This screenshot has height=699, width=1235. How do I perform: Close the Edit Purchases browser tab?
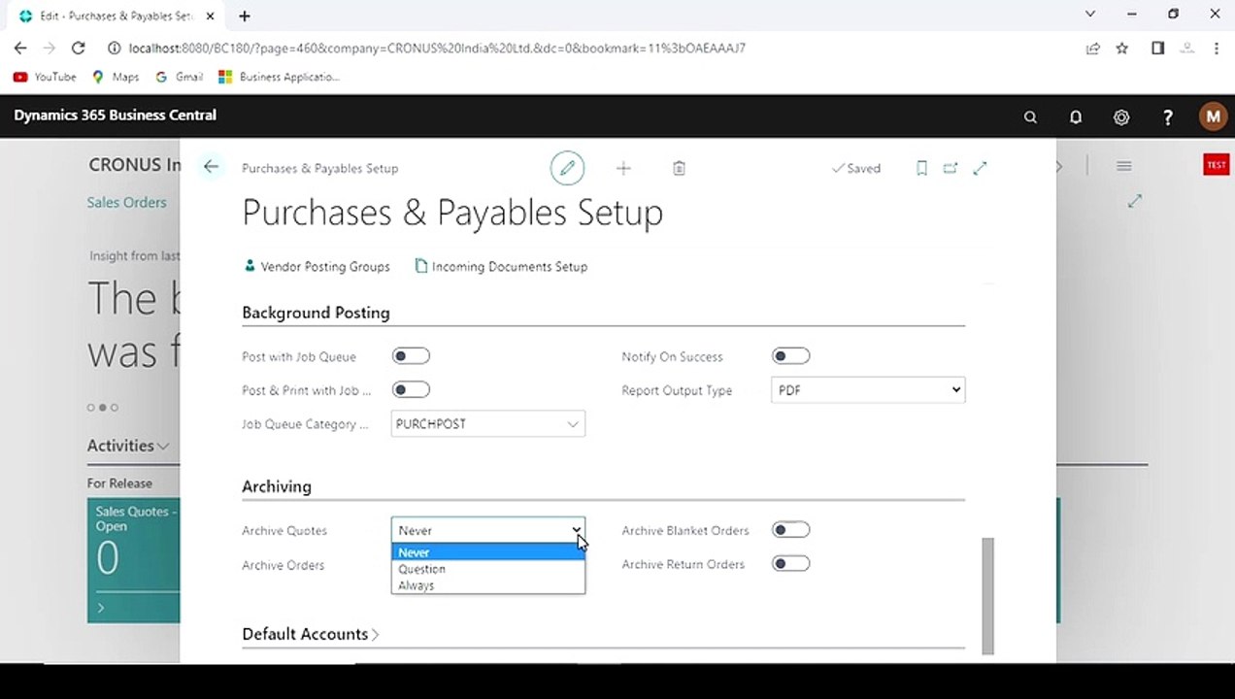point(210,16)
